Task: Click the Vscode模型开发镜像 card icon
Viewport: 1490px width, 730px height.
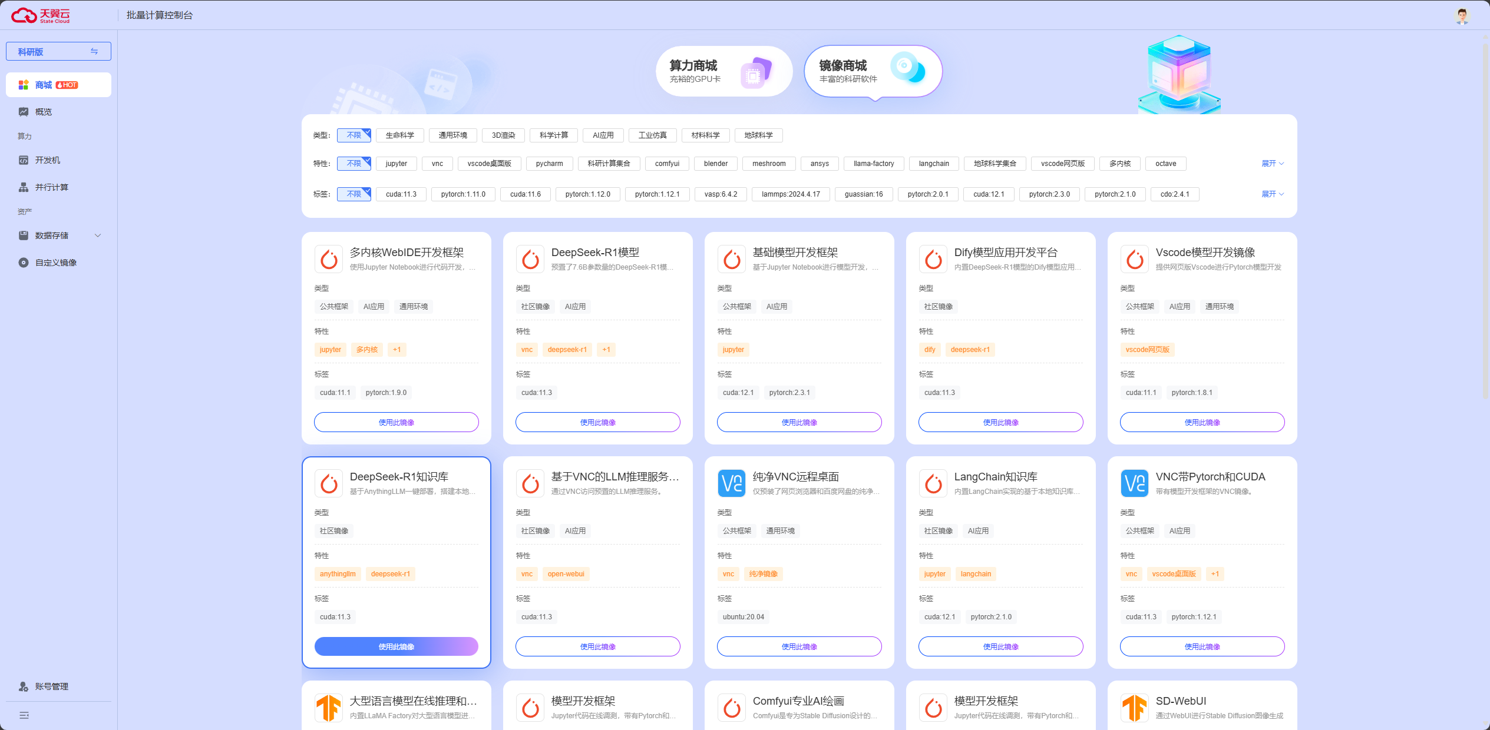Action: point(1135,259)
